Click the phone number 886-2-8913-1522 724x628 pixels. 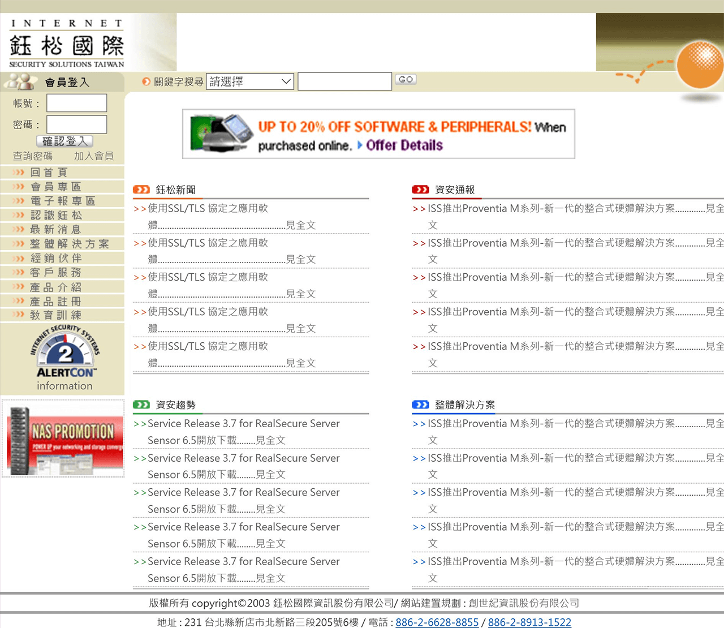tap(529, 622)
